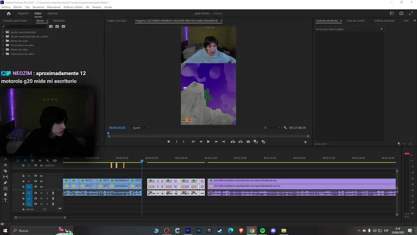Image resolution: width=417 pixels, height=235 pixels.
Task: Click the timeline closed captions CC icon
Action: pyautogui.click(x=55, y=161)
